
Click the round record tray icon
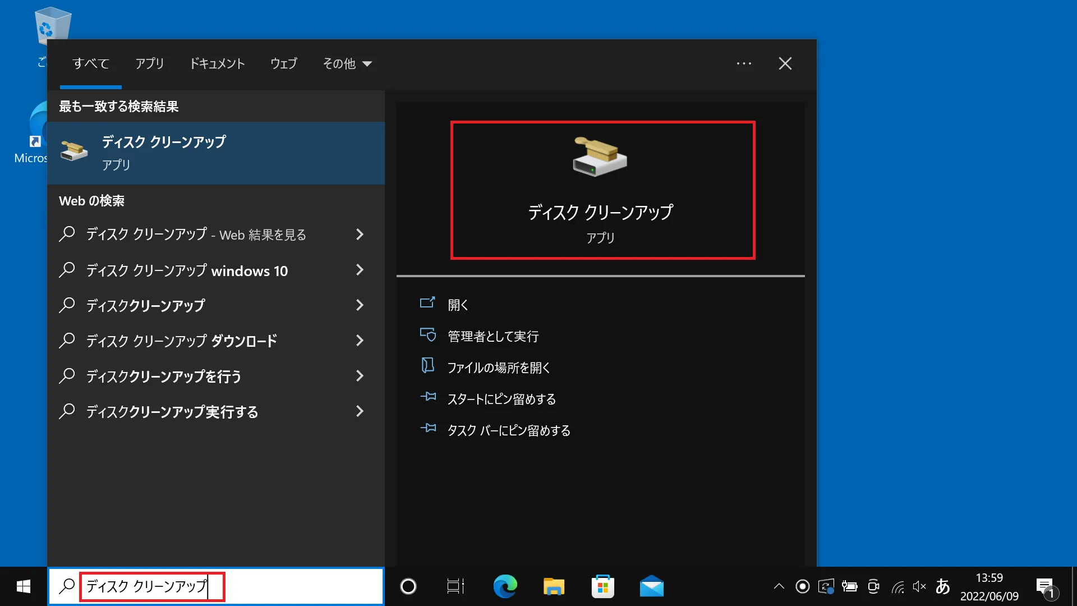(803, 586)
